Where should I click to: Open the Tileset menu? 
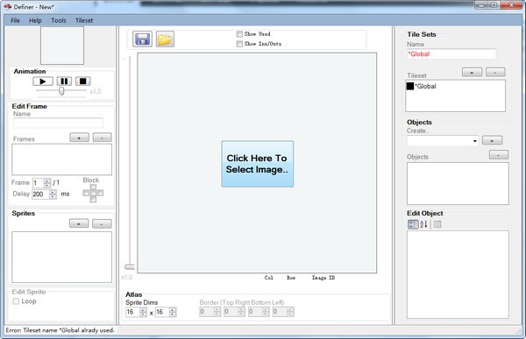84,20
